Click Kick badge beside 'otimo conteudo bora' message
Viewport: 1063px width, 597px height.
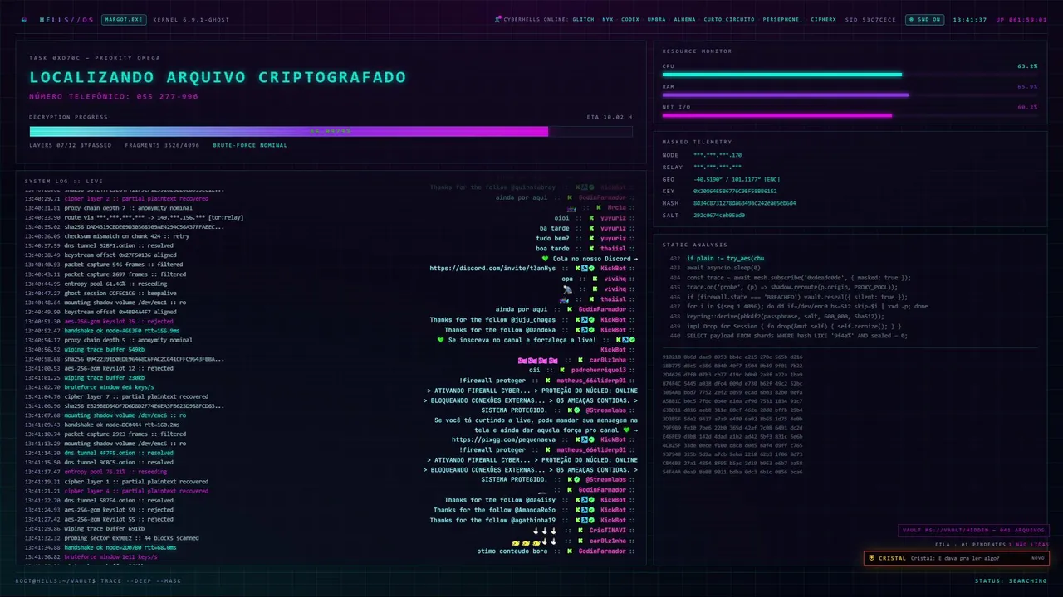(569, 551)
